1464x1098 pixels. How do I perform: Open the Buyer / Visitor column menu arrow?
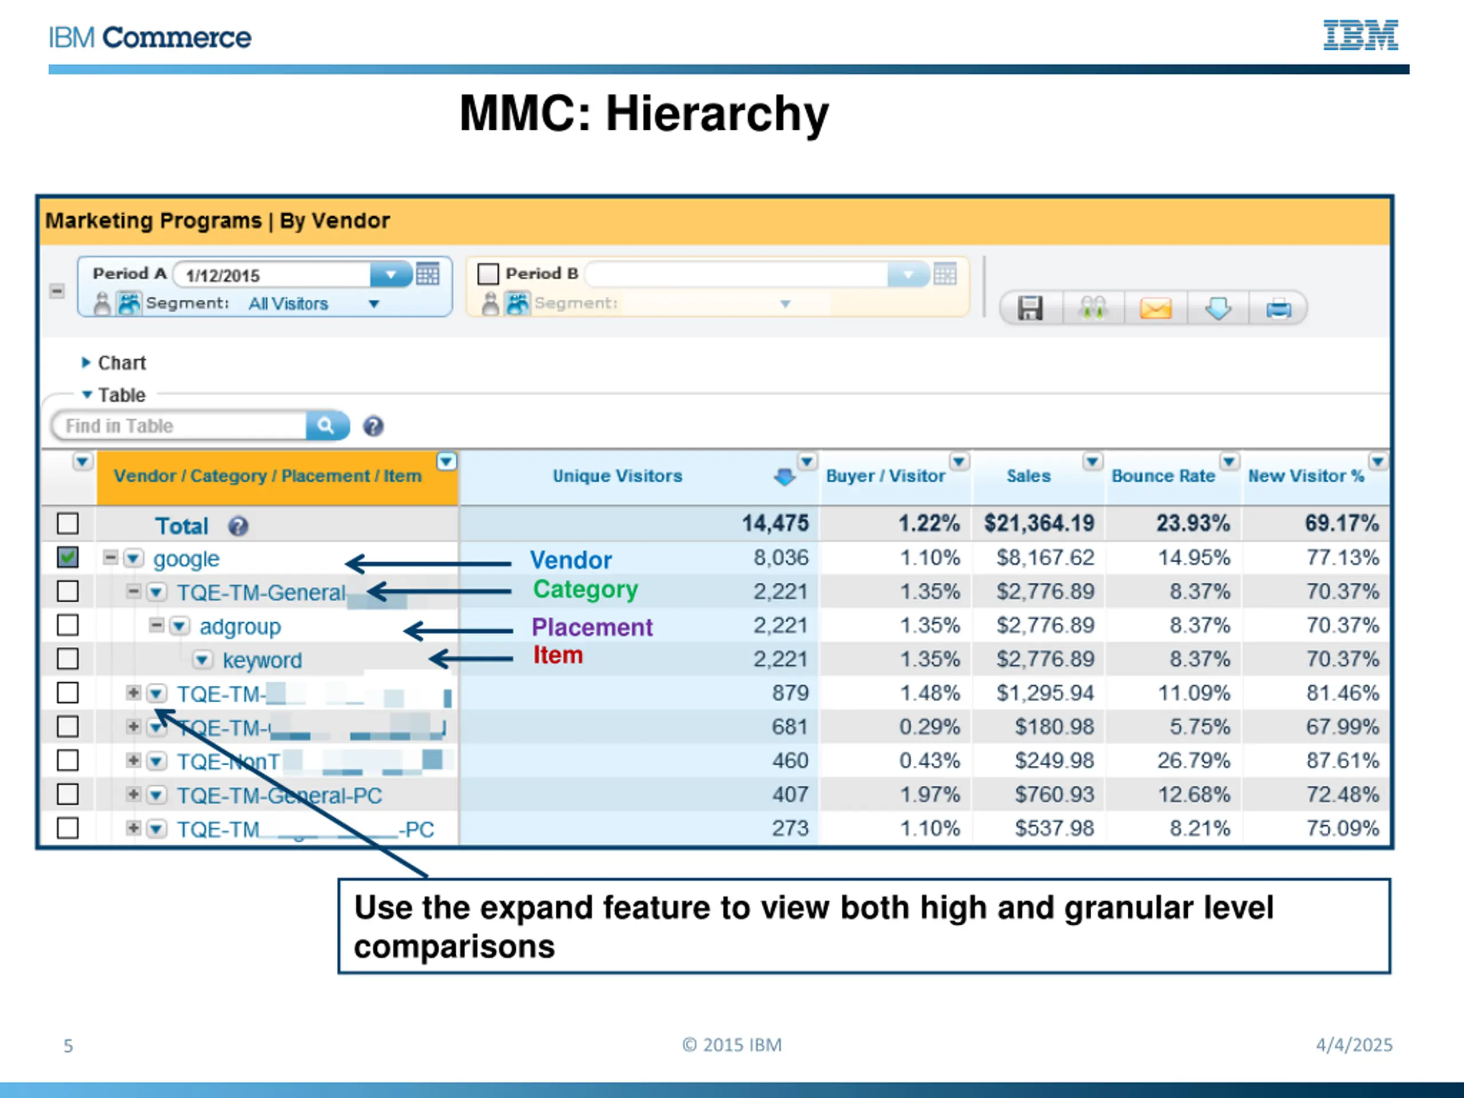[x=959, y=462]
